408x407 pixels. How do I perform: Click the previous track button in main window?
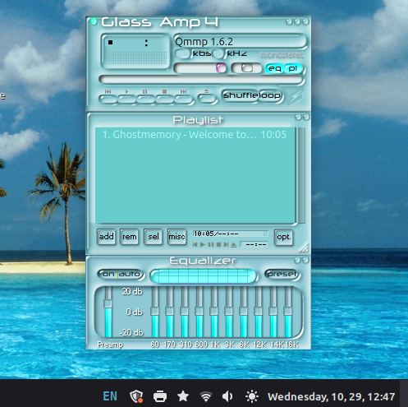(108, 99)
